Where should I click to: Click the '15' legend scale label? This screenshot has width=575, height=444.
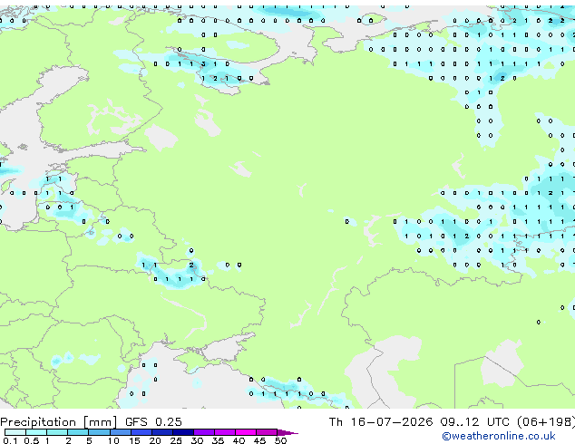tap(134, 440)
